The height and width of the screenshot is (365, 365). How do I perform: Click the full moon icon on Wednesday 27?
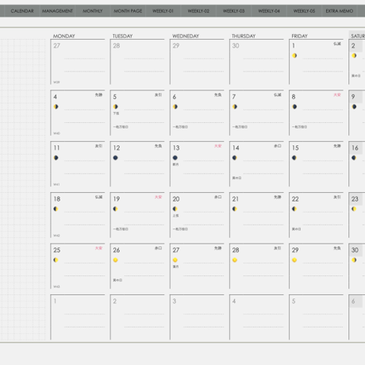[x=175, y=260]
